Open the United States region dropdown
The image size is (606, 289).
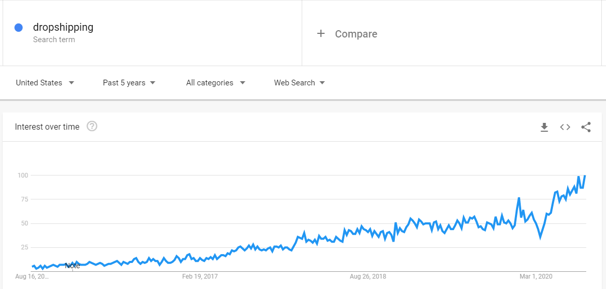point(45,83)
